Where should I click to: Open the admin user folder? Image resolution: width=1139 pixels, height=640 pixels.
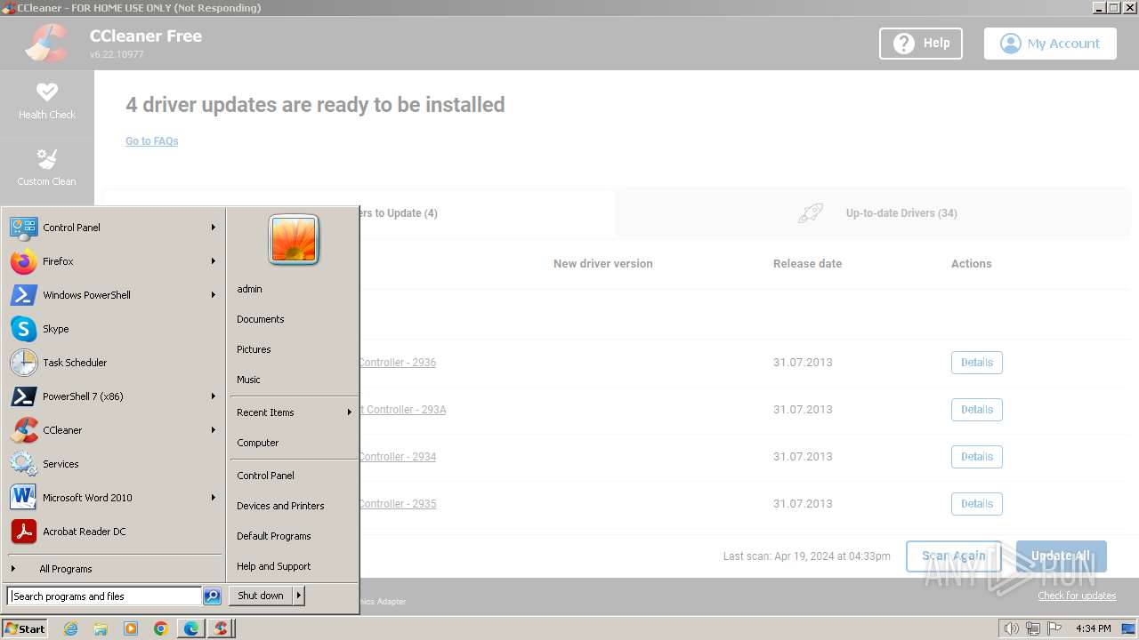[x=294, y=289]
